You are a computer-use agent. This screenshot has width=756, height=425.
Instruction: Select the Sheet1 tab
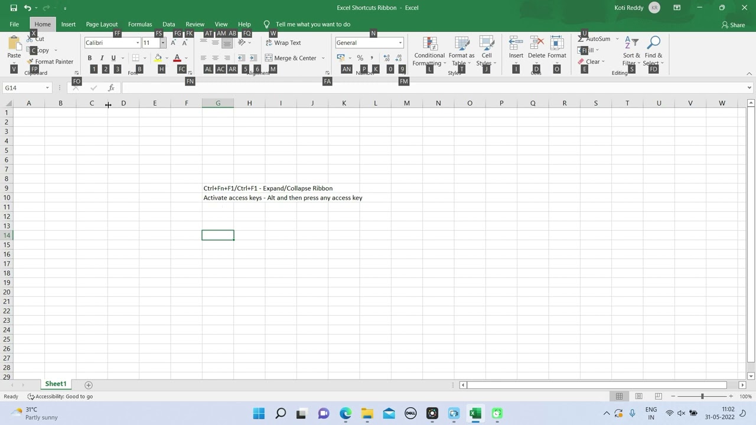tap(56, 384)
